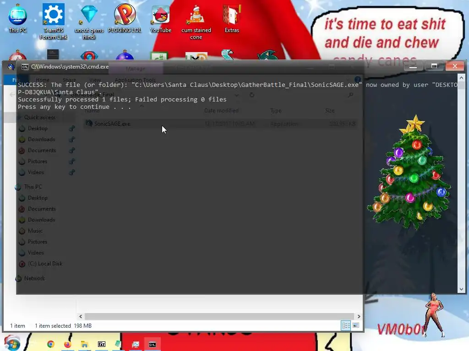The width and height of the screenshot is (469, 351).
Task: Switch Explorer to large thumbnails view
Action: click(355, 325)
